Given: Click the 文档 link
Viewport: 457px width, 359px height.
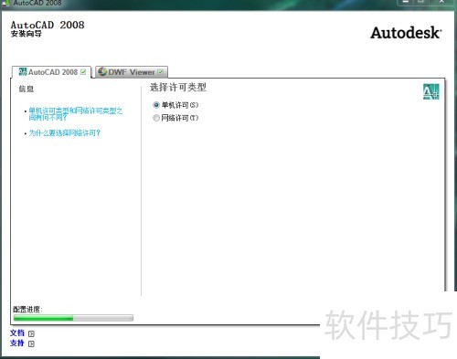Looking at the screenshot, I should tap(17, 333).
